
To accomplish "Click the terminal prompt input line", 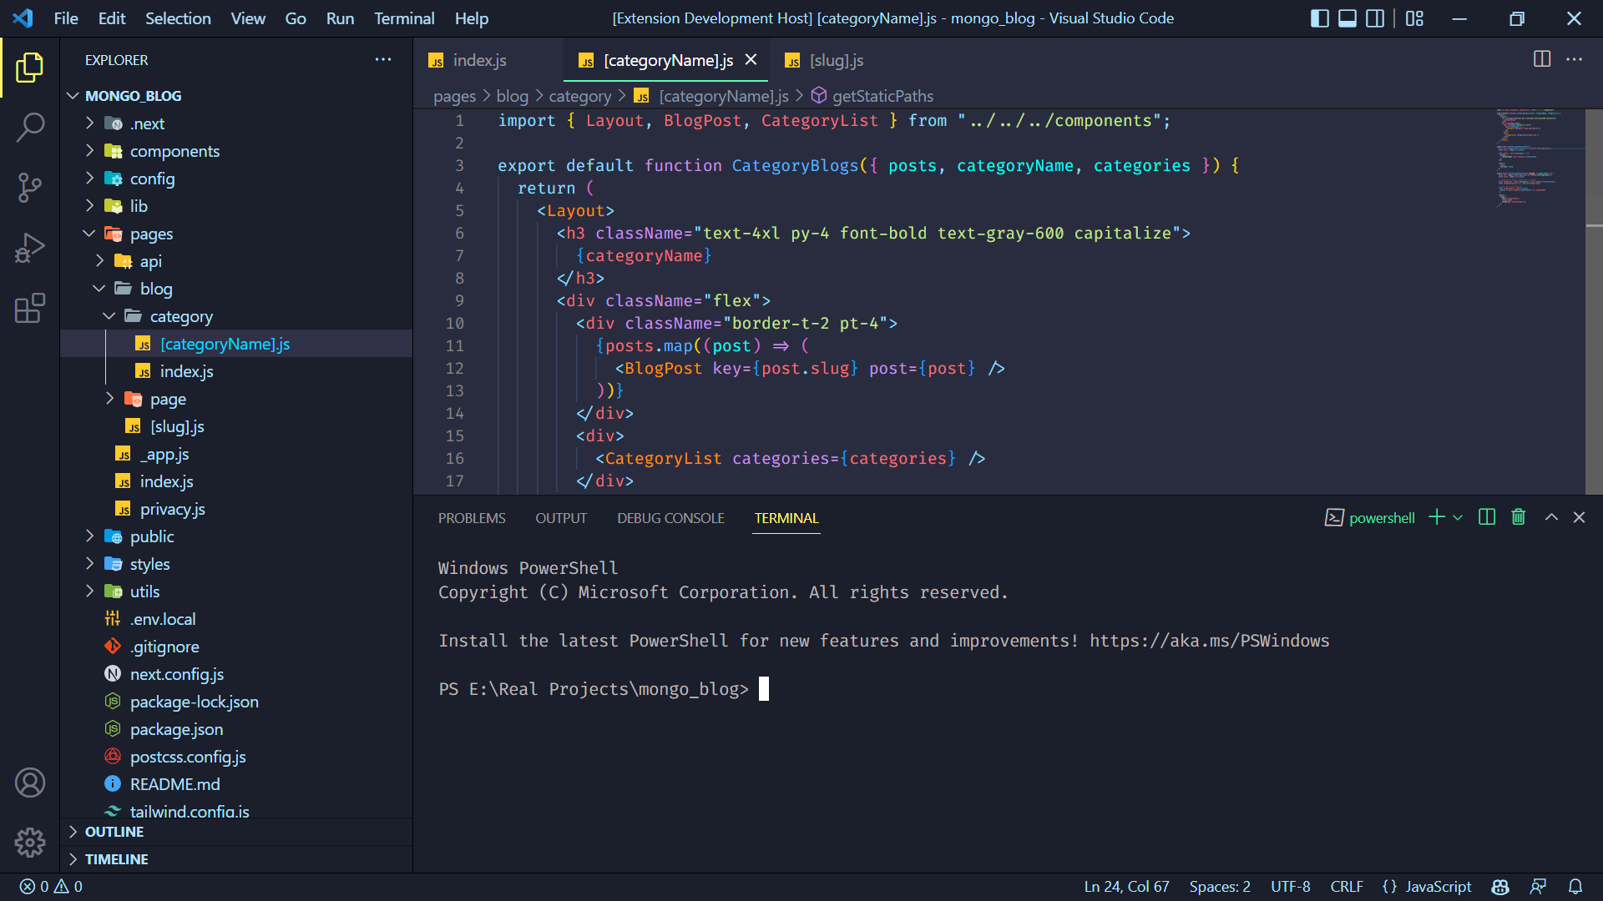I will [603, 689].
